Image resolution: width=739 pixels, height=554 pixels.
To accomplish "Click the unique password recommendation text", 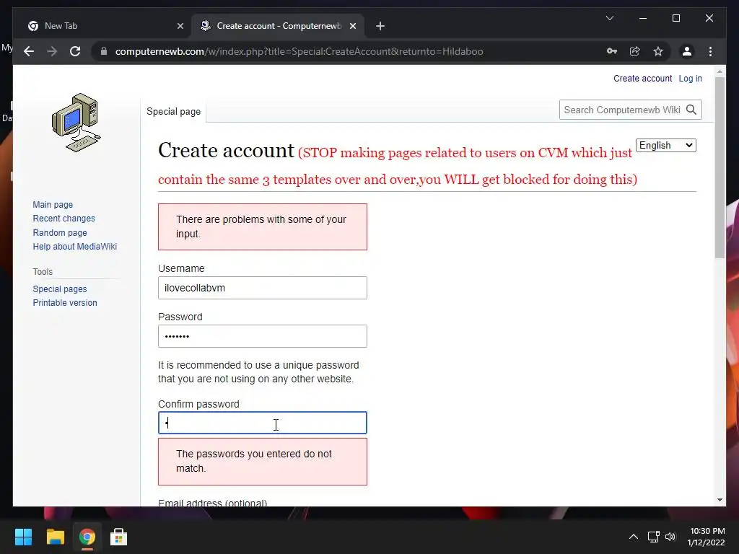I will pyautogui.click(x=258, y=372).
